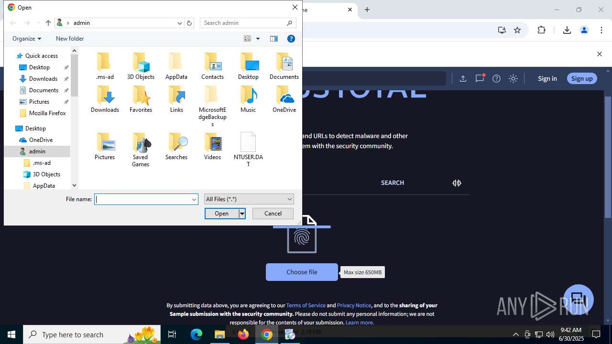Click VirusTotal upload icon in header

pos(463,78)
